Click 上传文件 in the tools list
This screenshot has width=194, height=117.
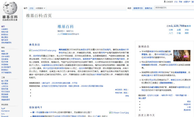pyautogui.click(x=5, y=86)
